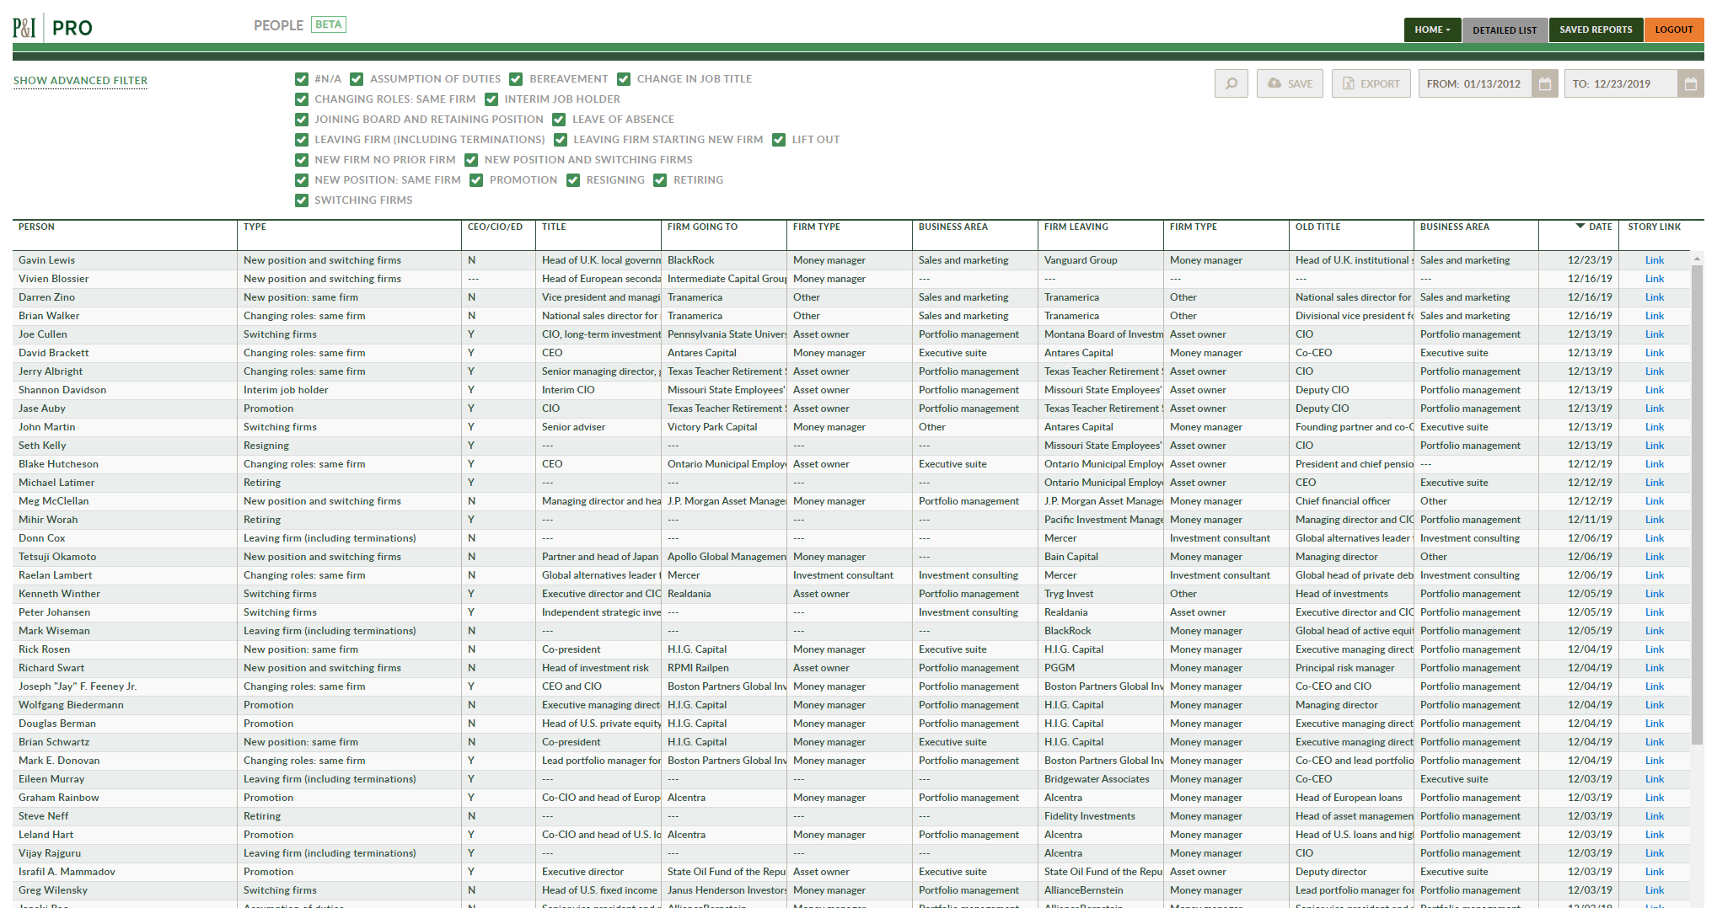Open the story Link for Gavin Lewis

[1654, 260]
